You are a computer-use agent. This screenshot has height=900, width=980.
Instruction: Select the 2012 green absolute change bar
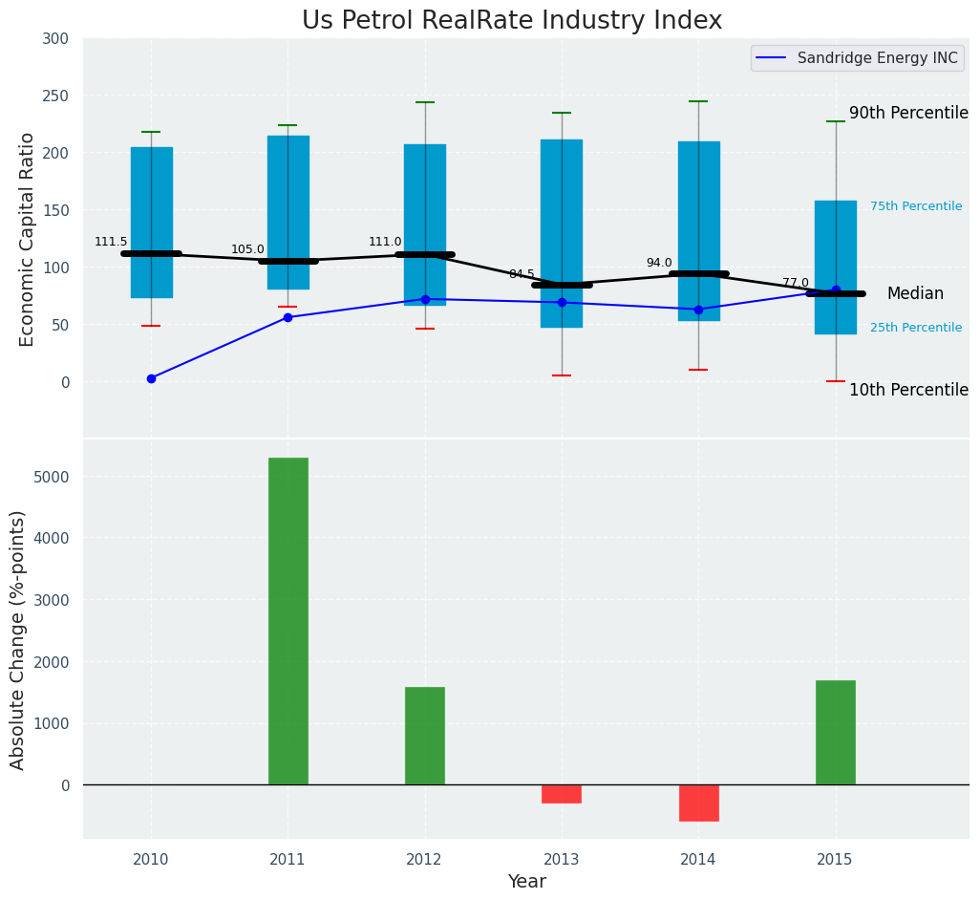pos(424,736)
